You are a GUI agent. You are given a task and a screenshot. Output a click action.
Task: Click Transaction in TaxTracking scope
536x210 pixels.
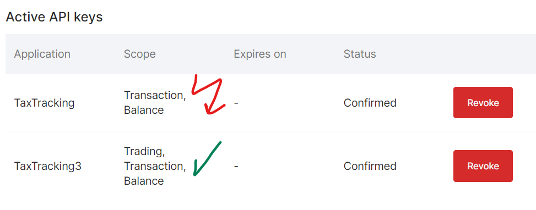155,96
